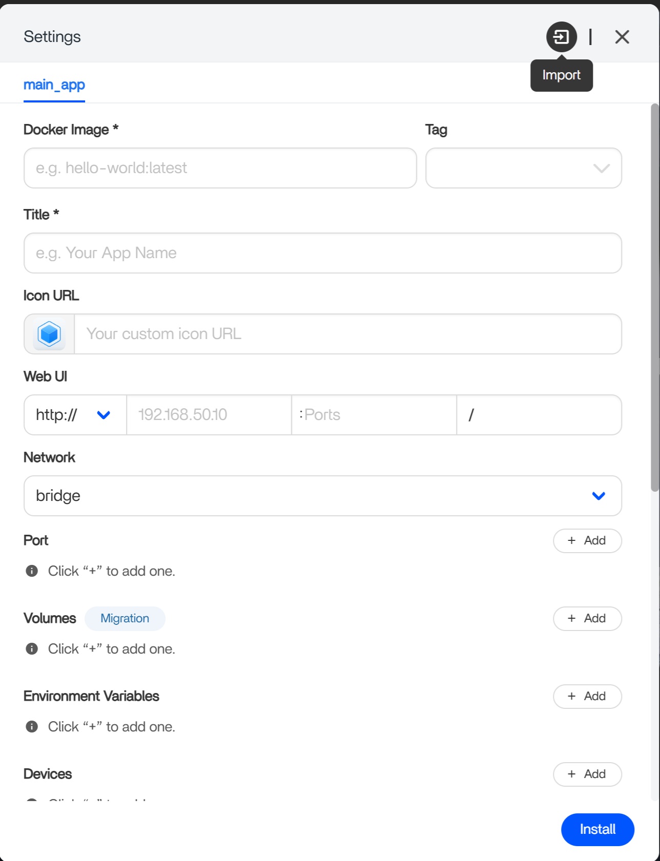
Task: Click the info icon under Environment Variables
Action: [32, 726]
